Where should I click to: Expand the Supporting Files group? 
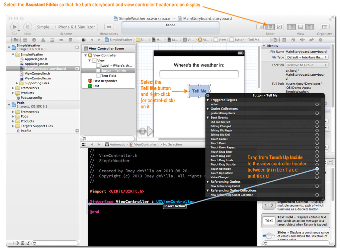[x=17, y=83]
